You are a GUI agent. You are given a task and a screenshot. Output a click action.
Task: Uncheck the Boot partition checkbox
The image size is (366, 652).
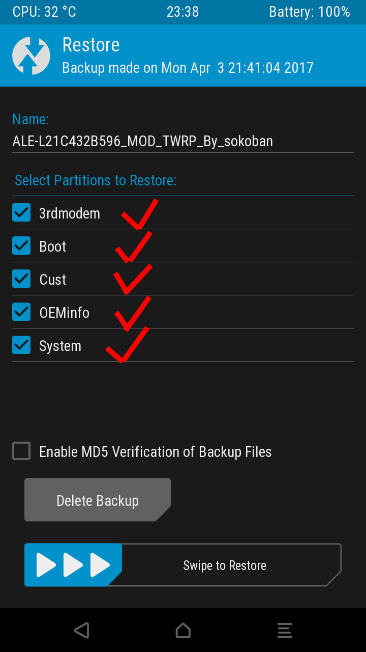tap(21, 246)
